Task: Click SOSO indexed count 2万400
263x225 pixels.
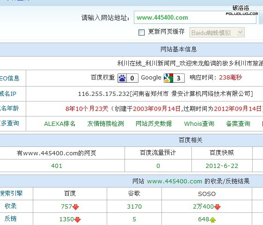Action: click(203, 207)
